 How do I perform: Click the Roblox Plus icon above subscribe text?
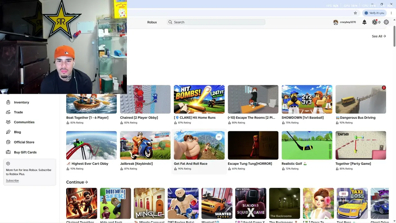pos(8,164)
